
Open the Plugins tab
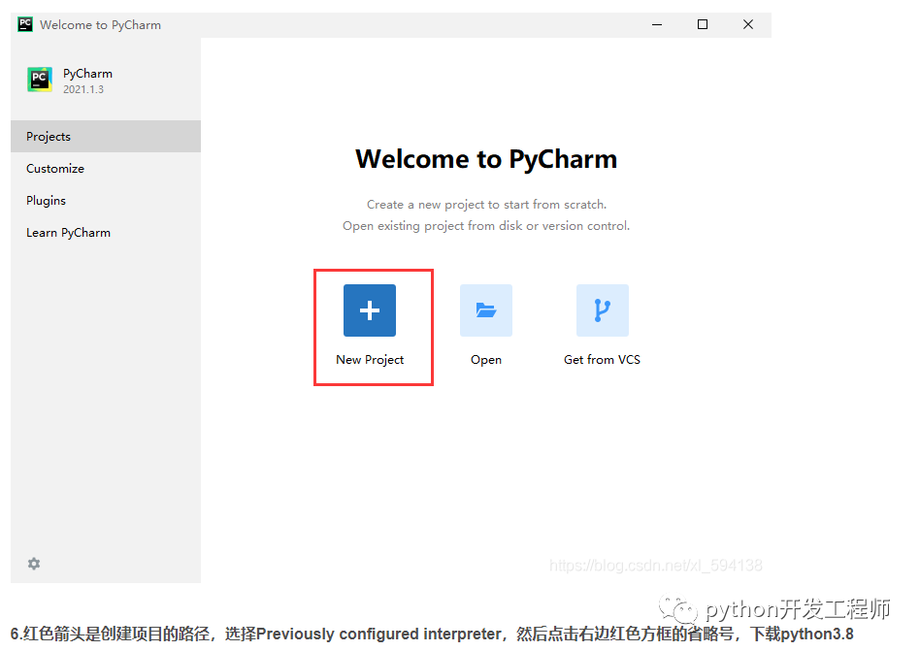[x=106, y=201]
